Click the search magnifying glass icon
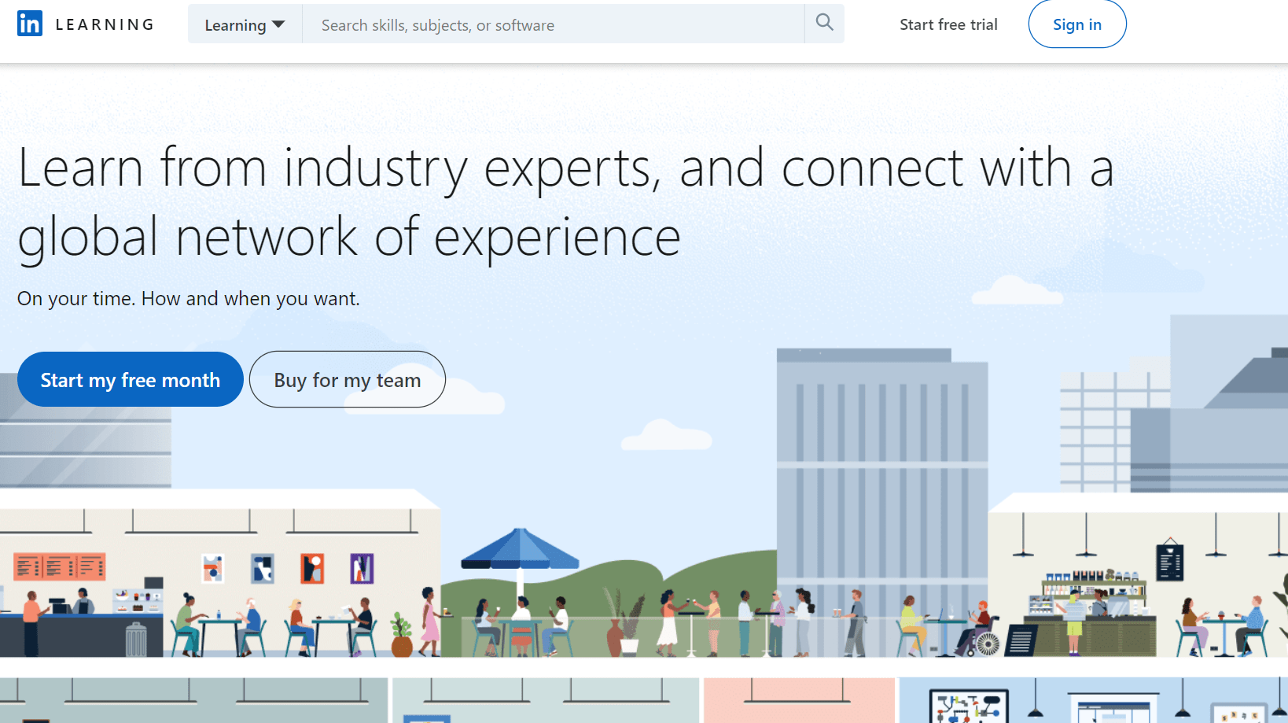The width and height of the screenshot is (1288, 723). pos(823,24)
